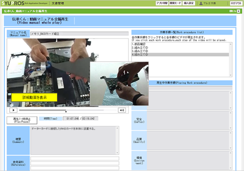Viewport: 244px width, 171px height.
Task: Click the 文書管理 header text
Action: coord(58,3)
